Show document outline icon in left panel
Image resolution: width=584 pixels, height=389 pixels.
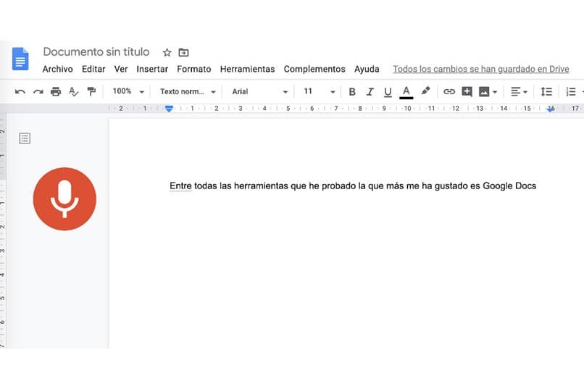(x=25, y=138)
